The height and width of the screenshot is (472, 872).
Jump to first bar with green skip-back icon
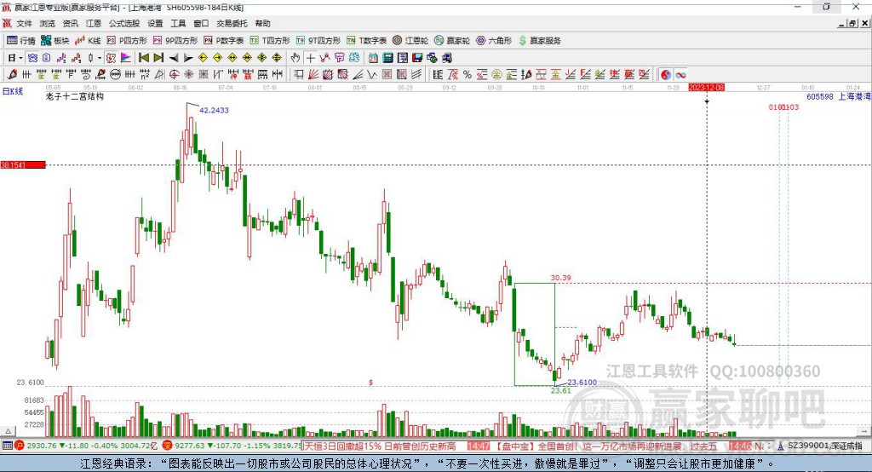[143, 58]
